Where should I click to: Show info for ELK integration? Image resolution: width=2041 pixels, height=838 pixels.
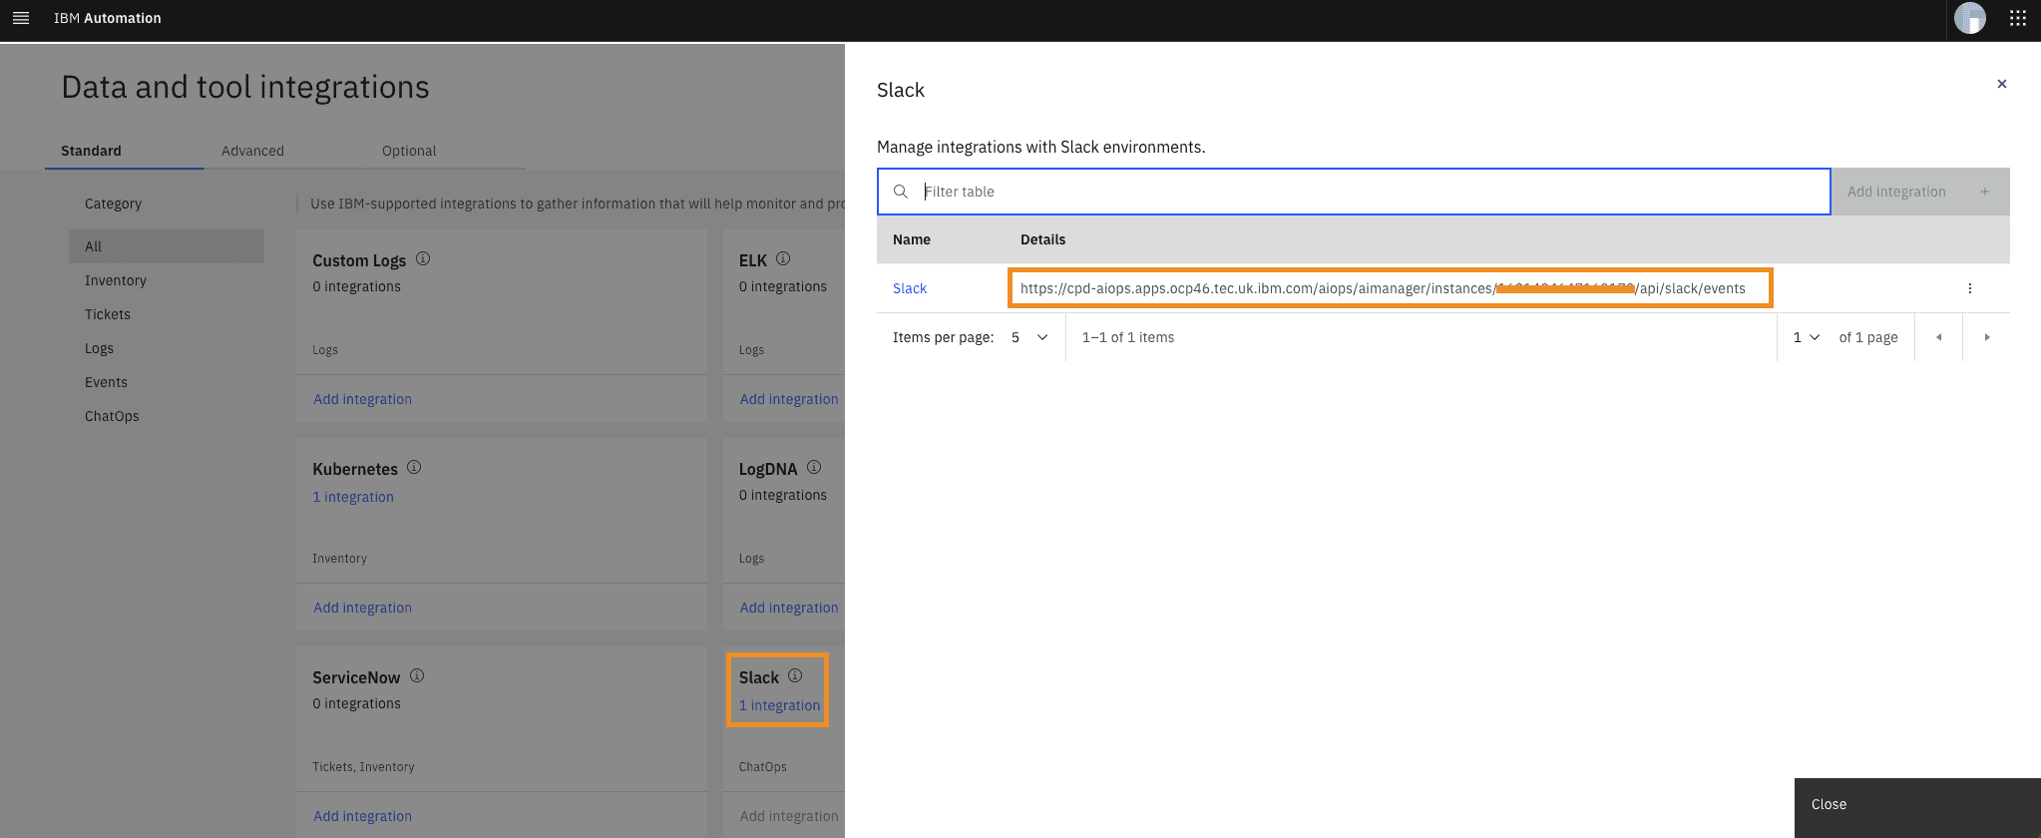point(783,258)
